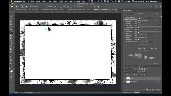The image size is (171, 96).
Task: Select the Move tool
Action: 11,13
